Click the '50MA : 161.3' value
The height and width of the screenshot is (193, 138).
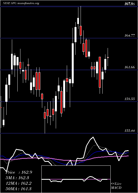coord(18,189)
